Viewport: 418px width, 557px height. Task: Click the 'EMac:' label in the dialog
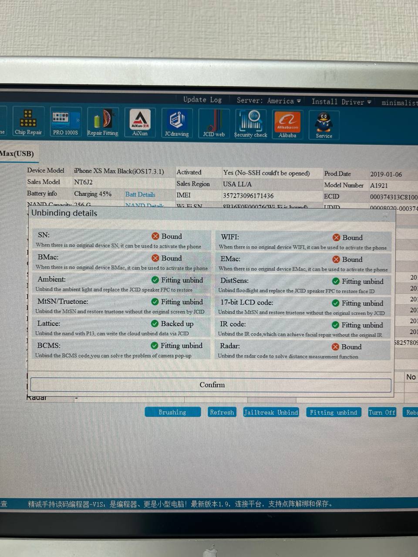tap(230, 259)
